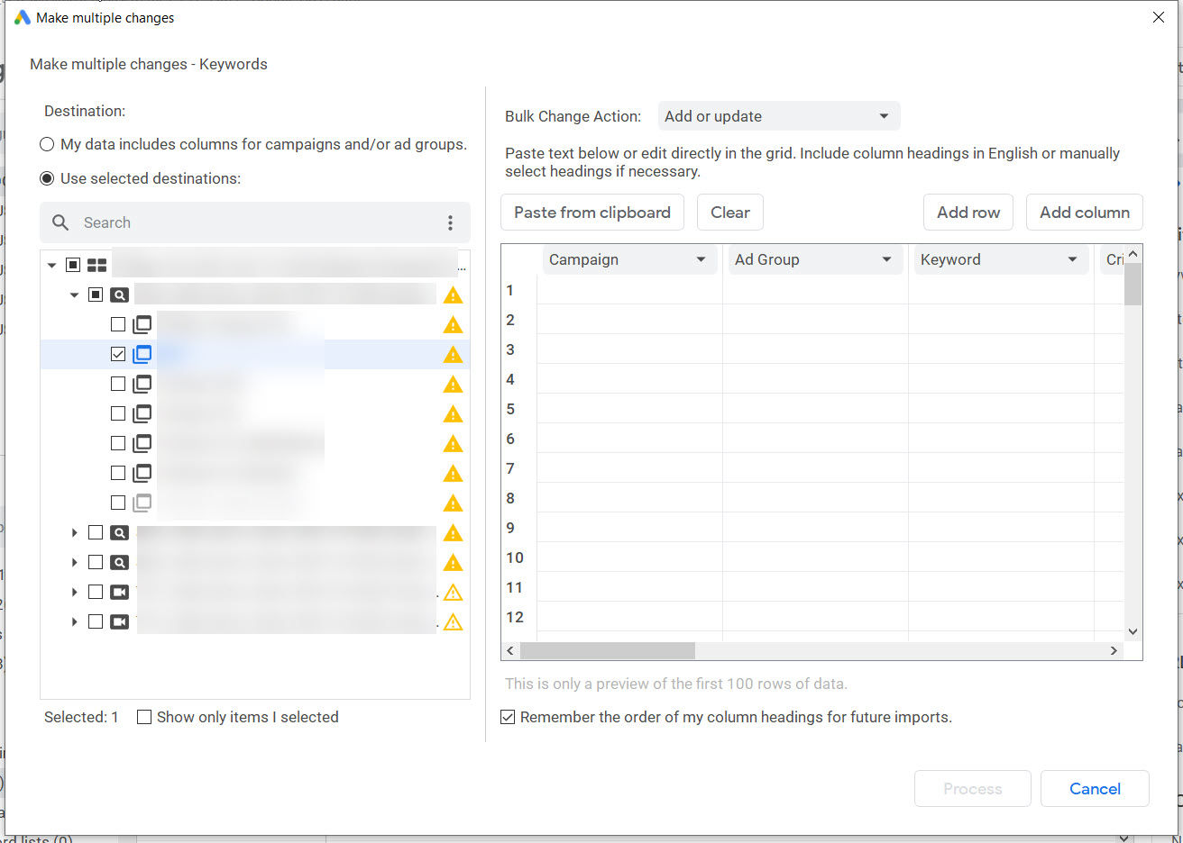Click the Add row button
The image size is (1183, 843).
(967, 213)
